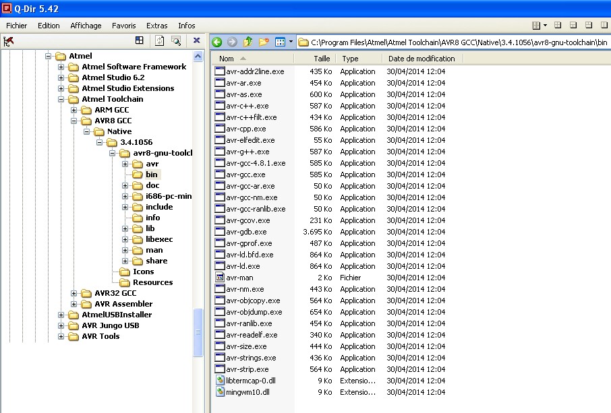
Task: Click the folder icon beside the address path
Action: pos(303,42)
